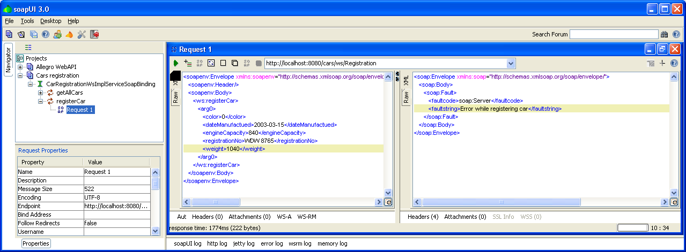
Task: Click the second greyed SOAP icon
Action: pyautogui.click(x=247, y=63)
